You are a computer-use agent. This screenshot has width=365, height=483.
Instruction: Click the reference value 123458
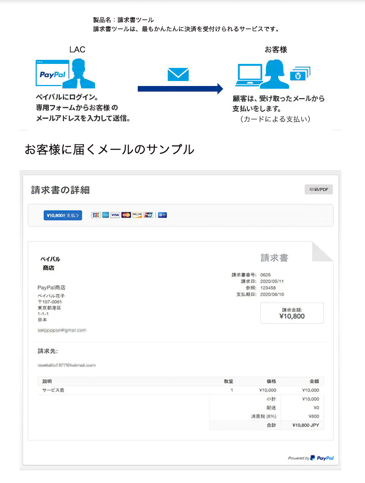pyautogui.click(x=268, y=288)
